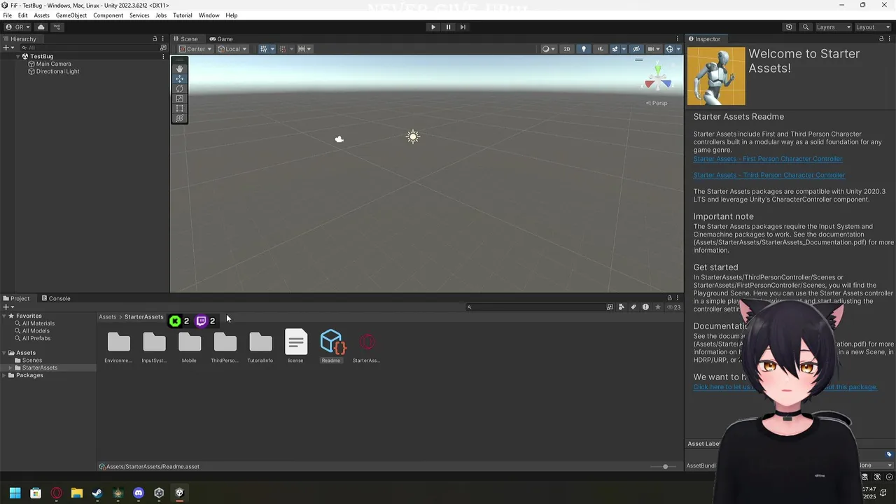Open the Window menu
The width and height of the screenshot is (896, 504).
click(x=209, y=15)
